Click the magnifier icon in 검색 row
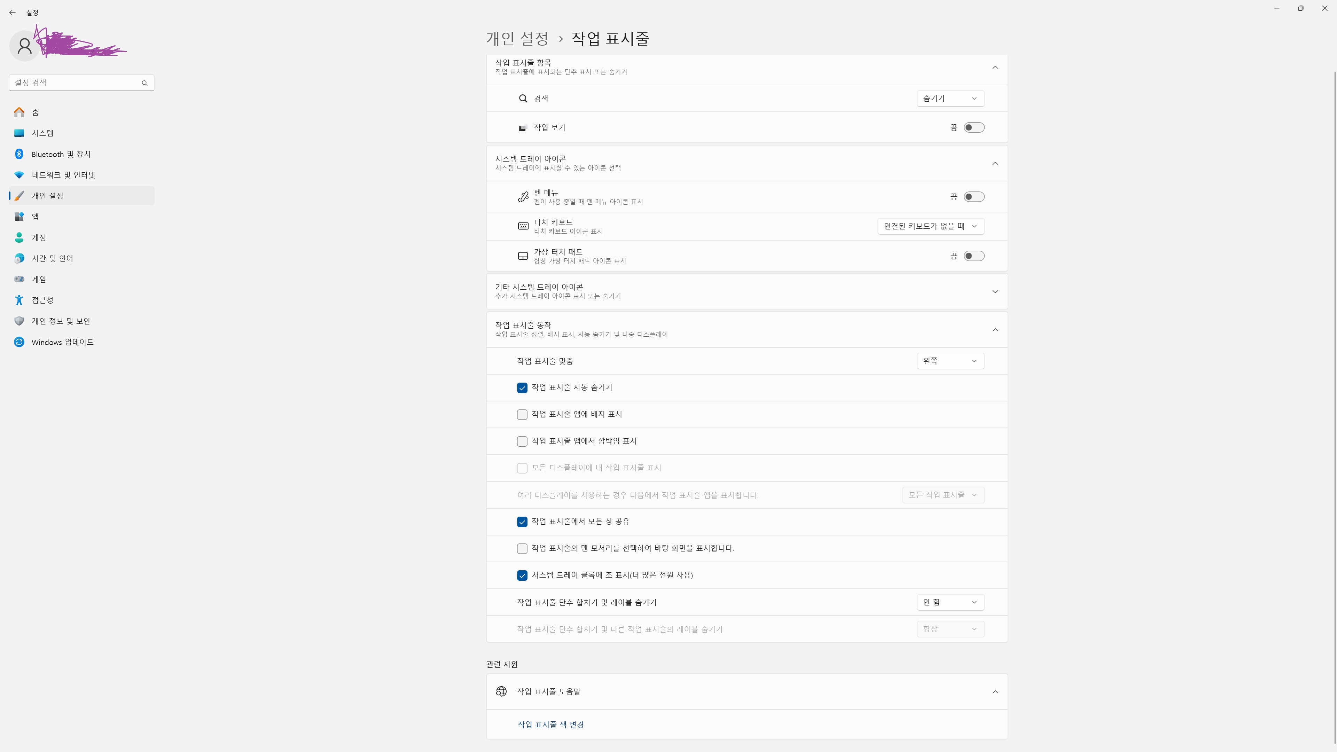Viewport: 1337px width, 752px height. click(x=523, y=99)
